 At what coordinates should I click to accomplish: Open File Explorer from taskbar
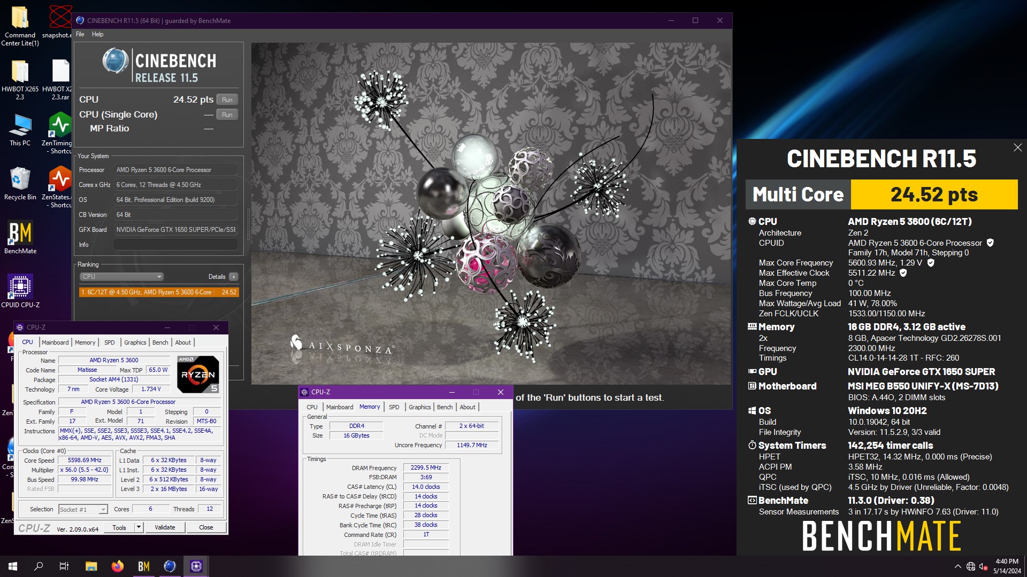click(x=91, y=566)
